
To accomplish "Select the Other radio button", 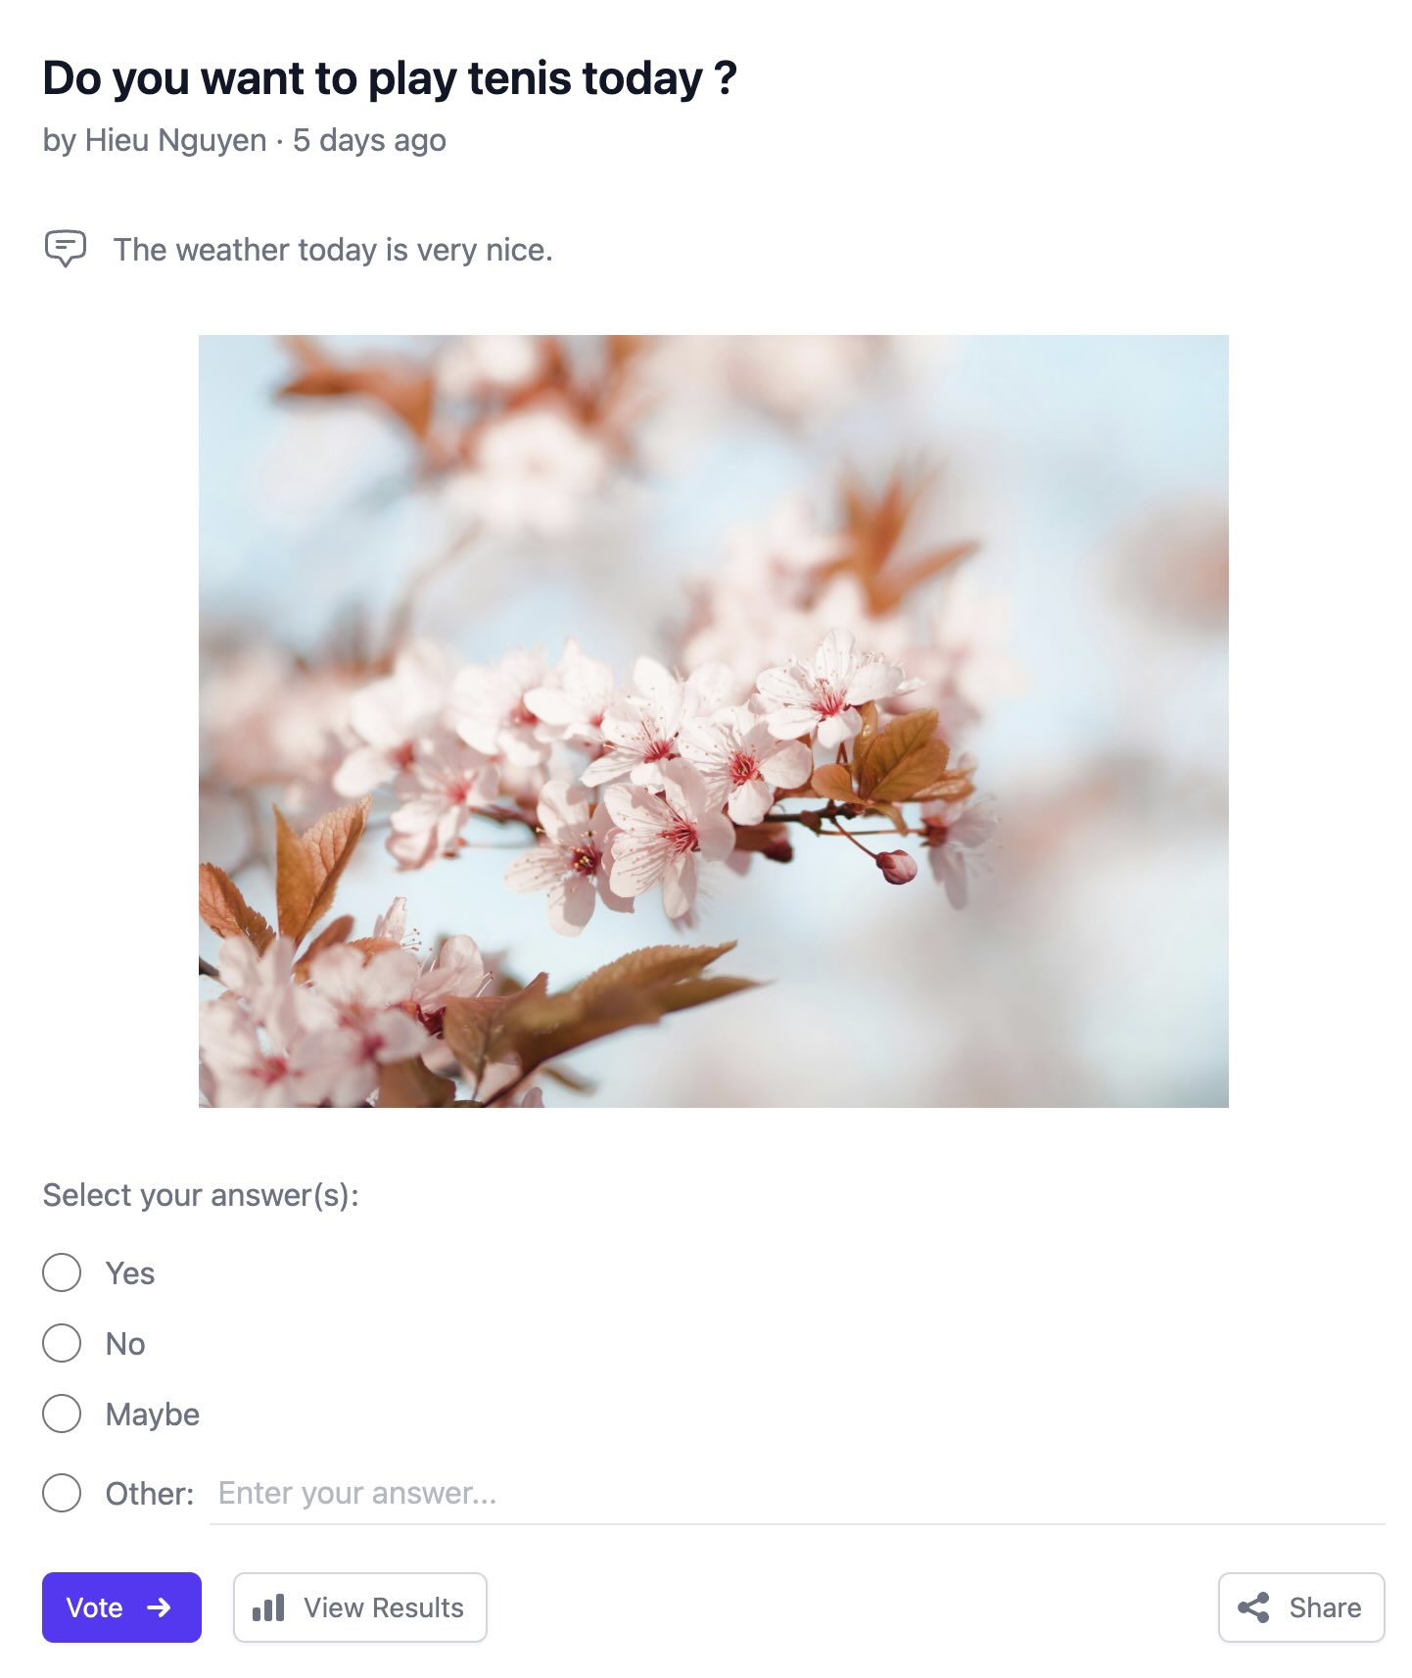I will pyautogui.click(x=62, y=1493).
